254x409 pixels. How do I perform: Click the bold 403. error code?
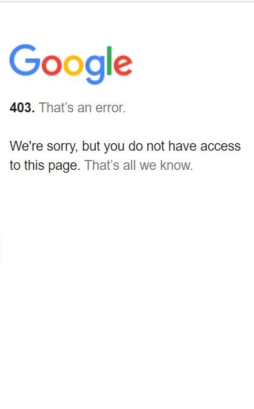22,108
